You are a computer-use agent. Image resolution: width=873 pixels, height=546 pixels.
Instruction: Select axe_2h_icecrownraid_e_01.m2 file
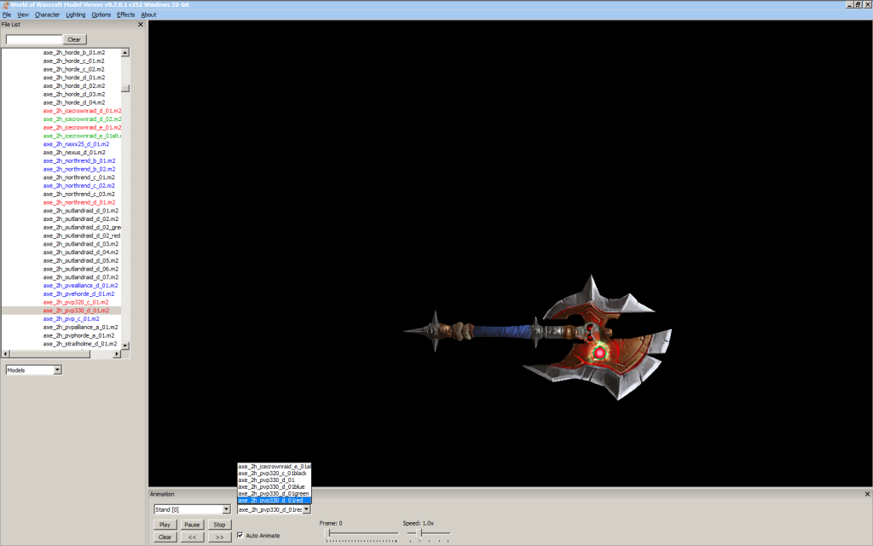click(82, 128)
